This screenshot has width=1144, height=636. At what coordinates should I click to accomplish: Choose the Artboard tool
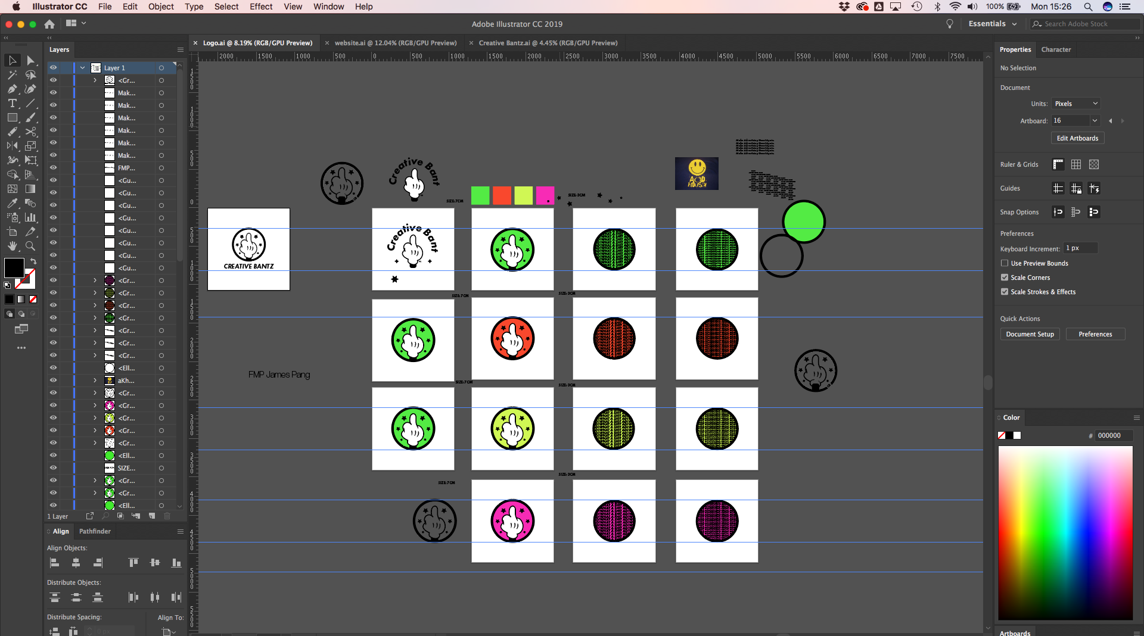coord(12,232)
